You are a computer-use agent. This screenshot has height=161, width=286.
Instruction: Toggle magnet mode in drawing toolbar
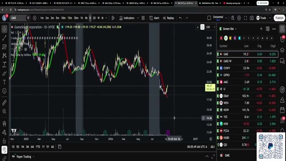pos(4,123)
